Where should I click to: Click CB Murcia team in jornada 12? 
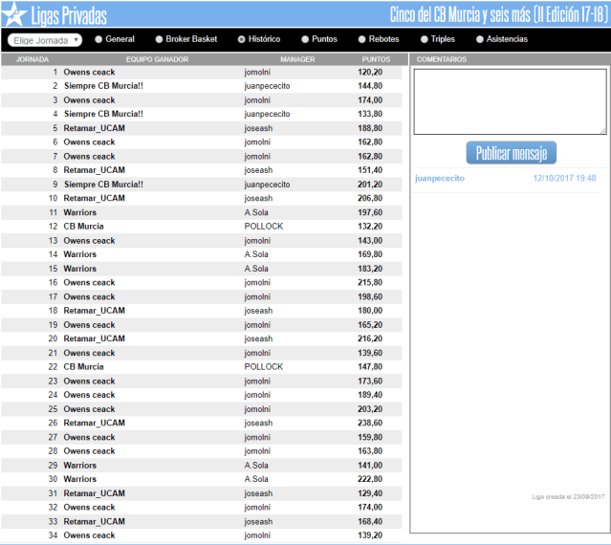pos(84,227)
